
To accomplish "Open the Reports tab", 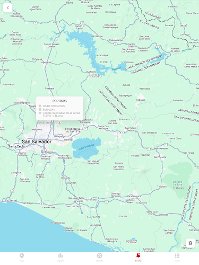I will [60, 257].
